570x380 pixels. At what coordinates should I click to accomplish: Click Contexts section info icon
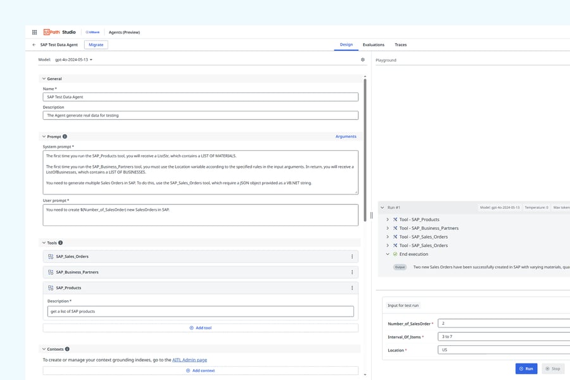(x=67, y=349)
